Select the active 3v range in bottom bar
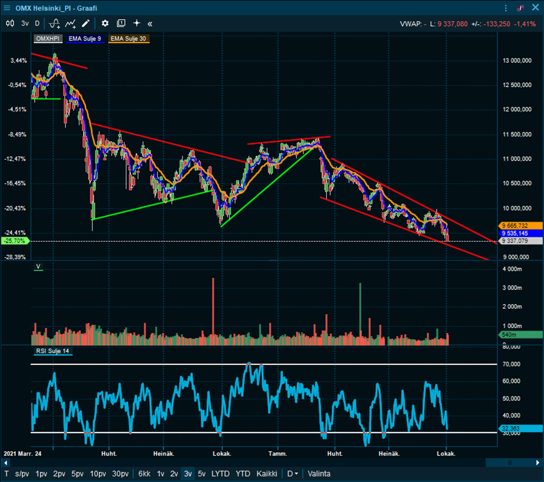The height and width of the screenshot is (482, 544). (x=187, y=474)
